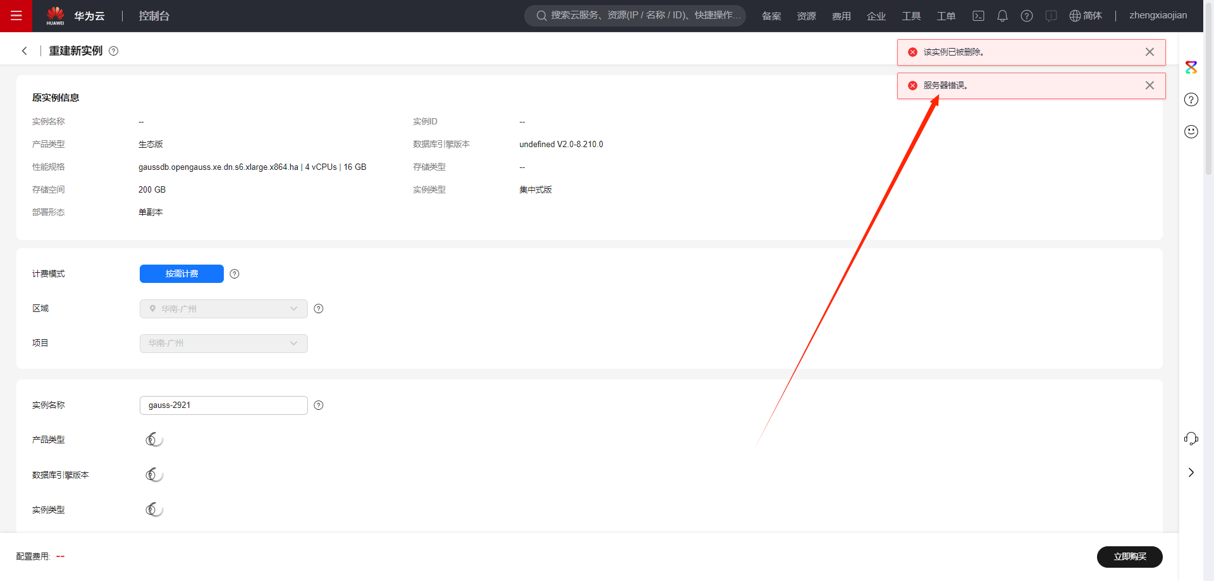
Task: Dismiss the 该实例已被删除 notification
Action: pos(1150,52)
